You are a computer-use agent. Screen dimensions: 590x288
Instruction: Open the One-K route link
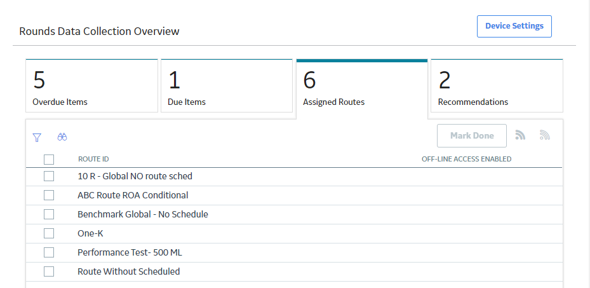(x=90, y=233)
